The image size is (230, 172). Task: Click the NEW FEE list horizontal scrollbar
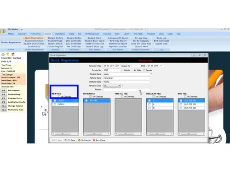(65, 133)
